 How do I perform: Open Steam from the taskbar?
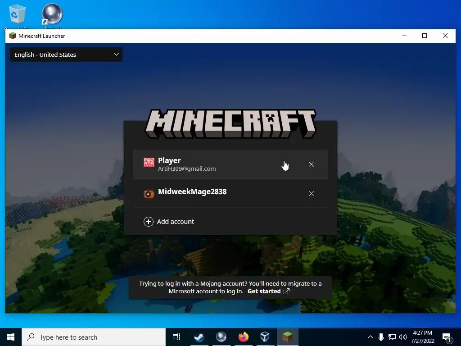pyautogui.click(x=199, y=337)
